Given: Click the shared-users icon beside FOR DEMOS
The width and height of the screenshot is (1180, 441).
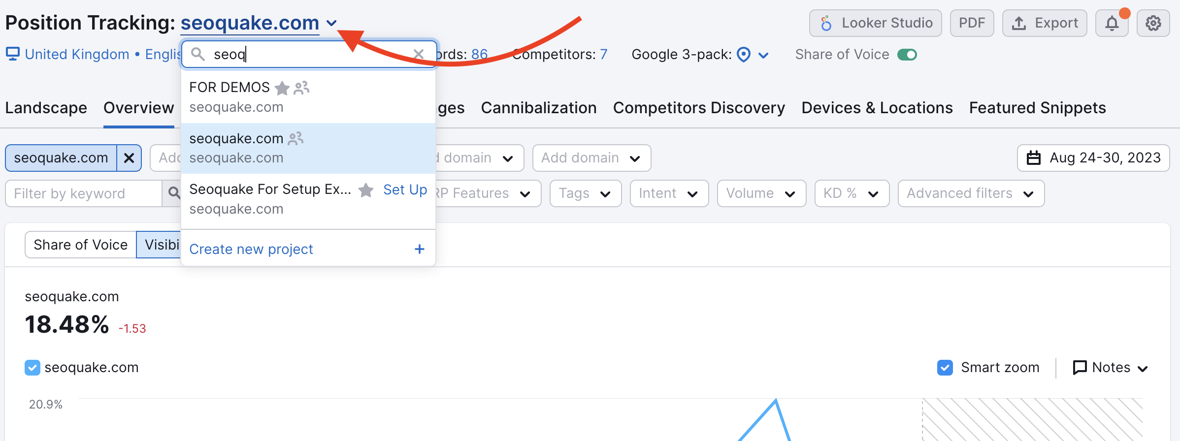Looking at the screenshot, I should point(301,88).
